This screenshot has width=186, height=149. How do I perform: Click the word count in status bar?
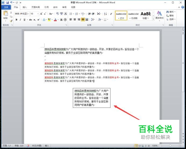19,146
